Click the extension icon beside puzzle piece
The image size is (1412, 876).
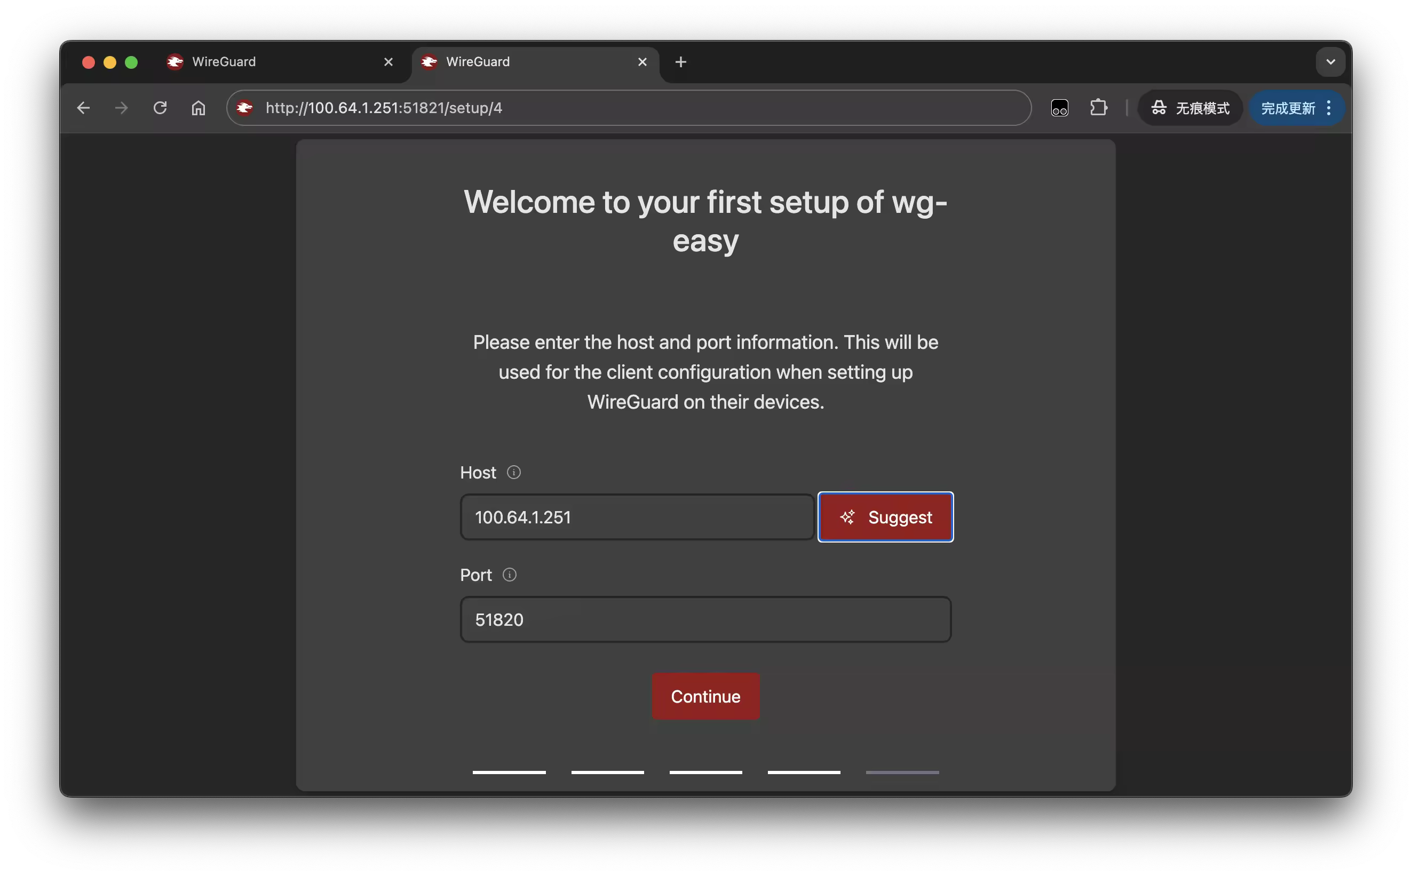coord(1059,108)
